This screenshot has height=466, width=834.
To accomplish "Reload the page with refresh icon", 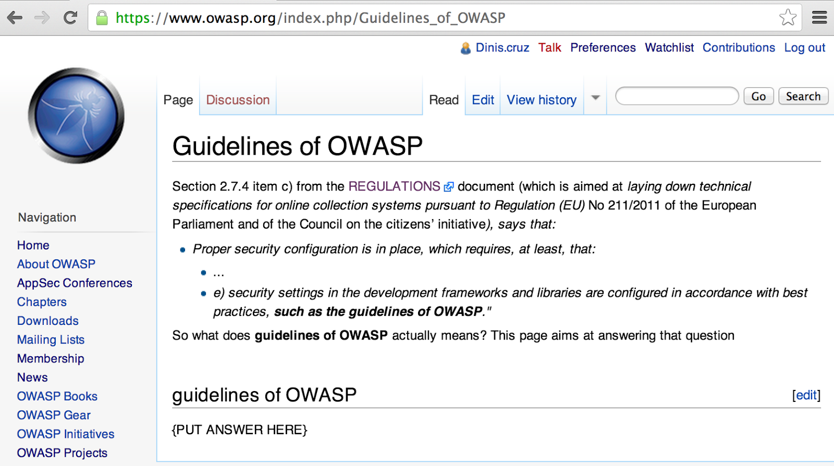I will [x=70, y=18].
